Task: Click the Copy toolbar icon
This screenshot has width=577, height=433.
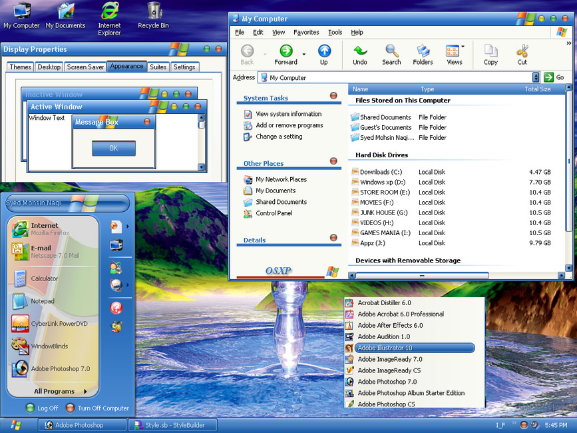Action: (490, 55)
